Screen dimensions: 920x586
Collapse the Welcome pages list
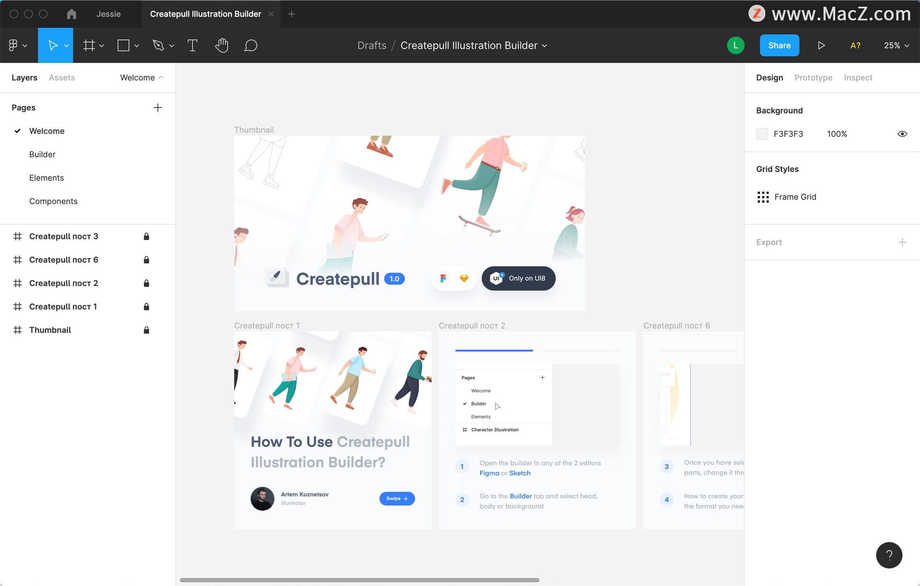142,78
